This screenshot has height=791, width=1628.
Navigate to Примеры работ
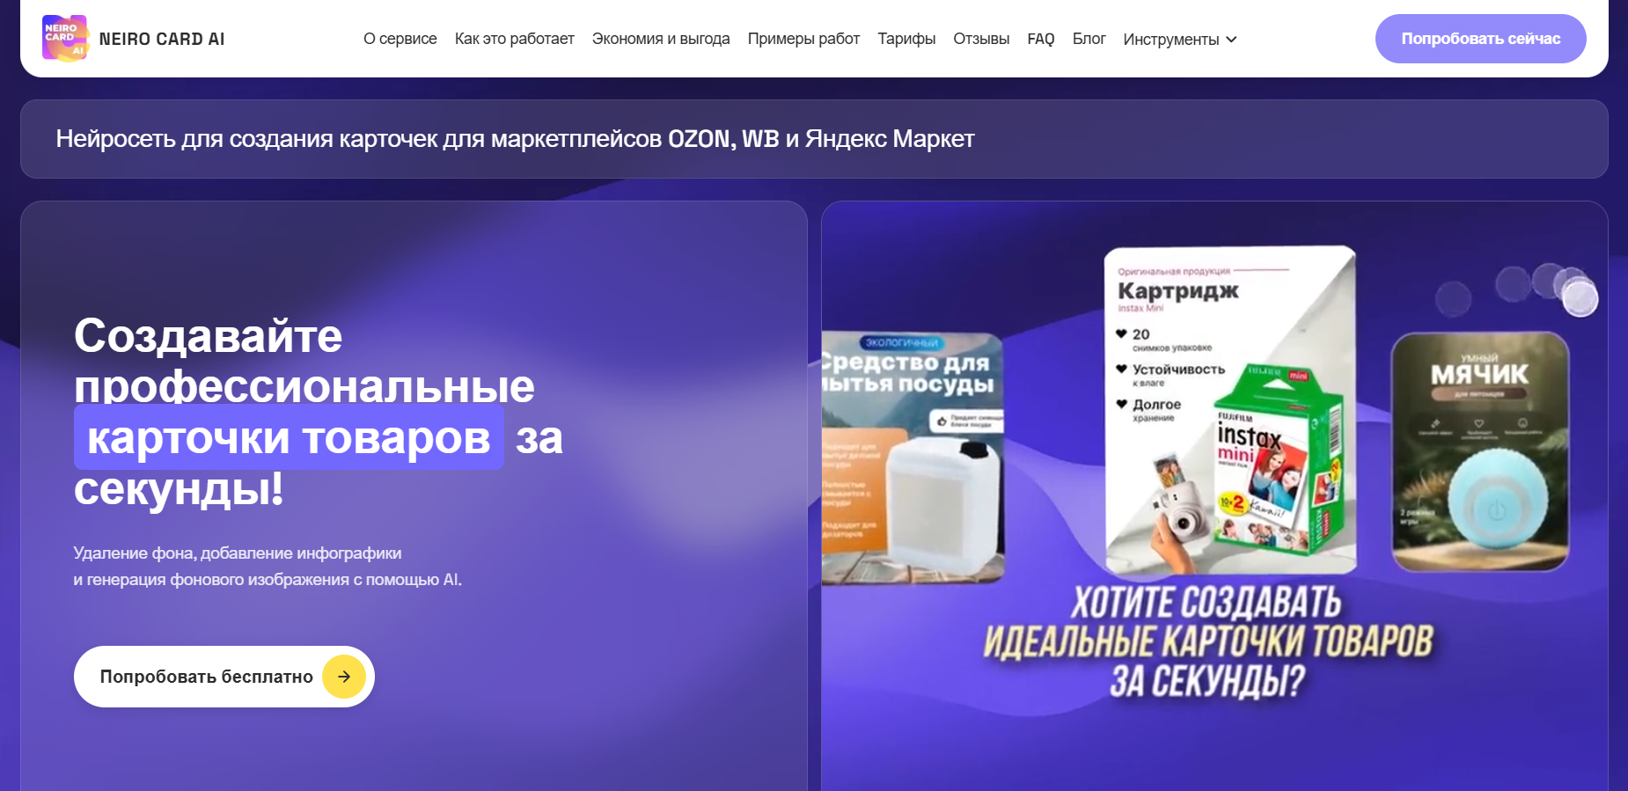coord(803,39)
